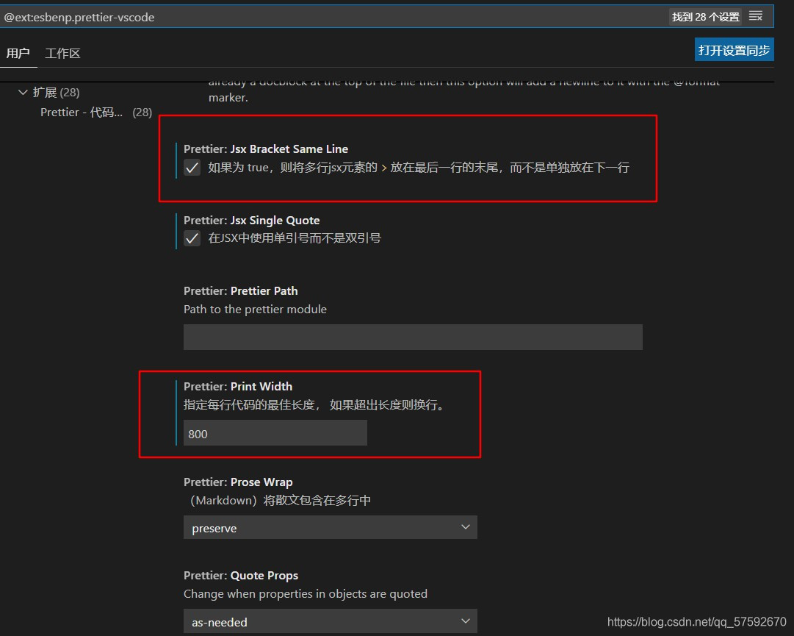Click the (Markdown) 将散文包含在多行中 description
Image resolution: width=794 pixels, height=636 pixels.
(280, 501)
